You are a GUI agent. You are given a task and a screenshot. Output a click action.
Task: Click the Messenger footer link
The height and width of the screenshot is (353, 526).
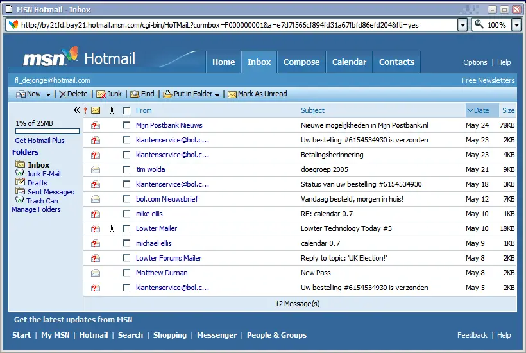coord(217,335)
